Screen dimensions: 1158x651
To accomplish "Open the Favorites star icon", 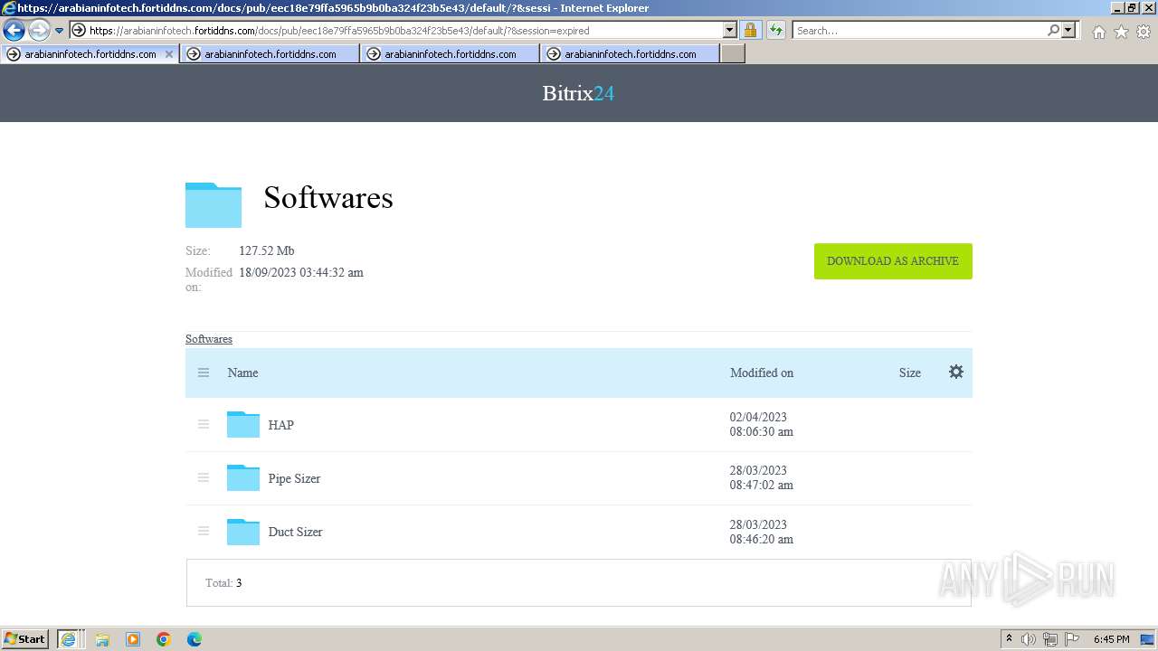I will point(1121,32).
